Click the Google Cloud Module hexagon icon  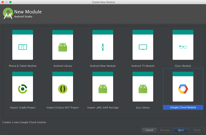point(183,89)
